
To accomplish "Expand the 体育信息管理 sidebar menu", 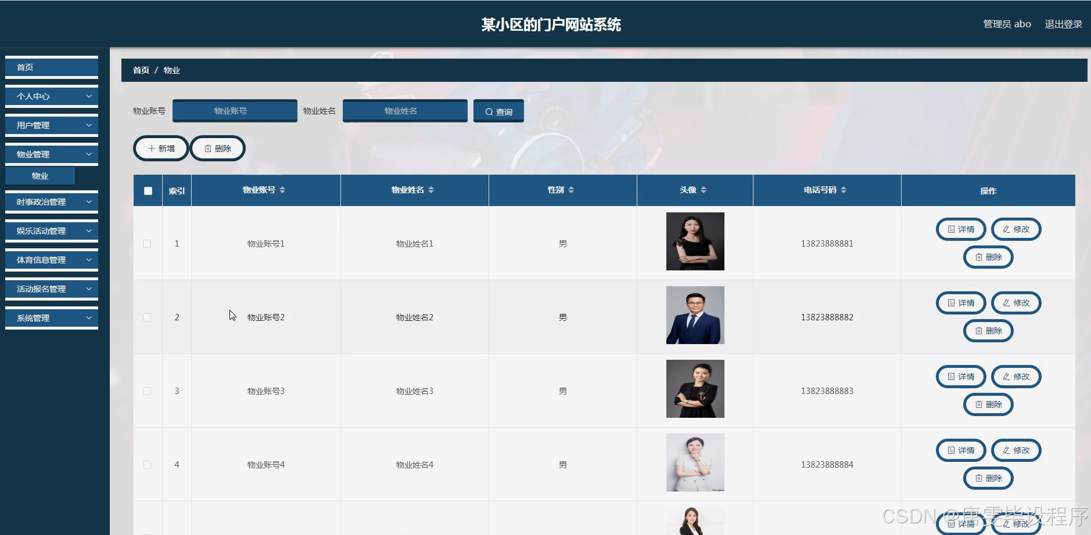I will (52, 260).
